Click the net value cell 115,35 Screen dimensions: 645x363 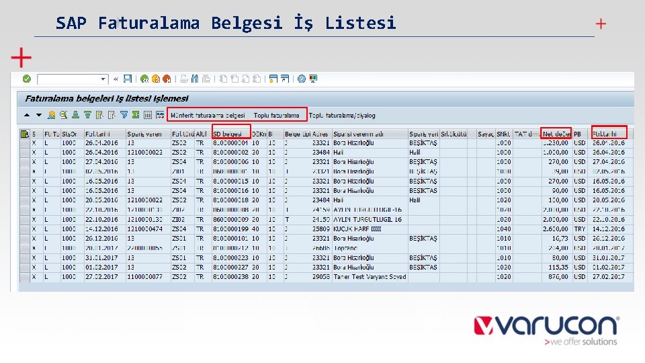coord(558,267)
